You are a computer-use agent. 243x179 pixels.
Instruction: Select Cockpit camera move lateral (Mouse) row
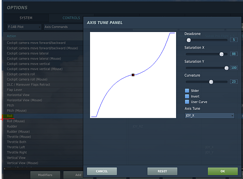coord(43,59)
